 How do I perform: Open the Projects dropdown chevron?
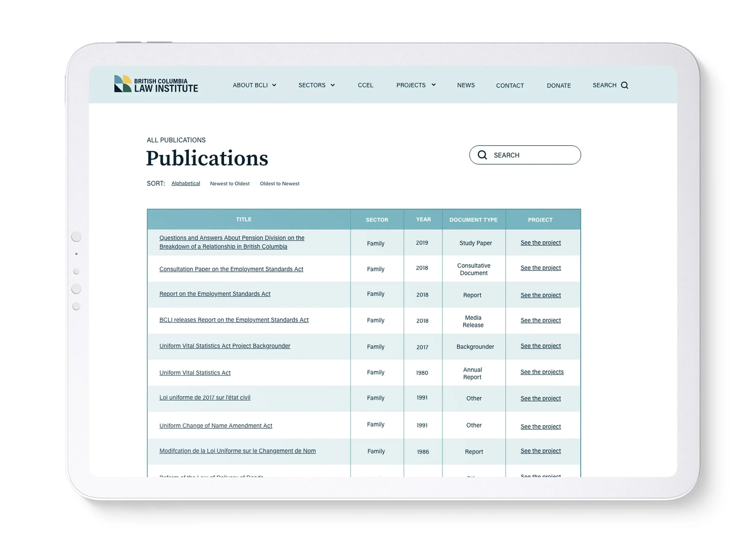pyautogui.click(x=434, y=85)
